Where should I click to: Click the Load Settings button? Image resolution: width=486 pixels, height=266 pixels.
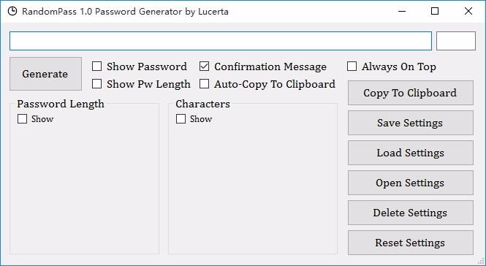(x=411, y=153)
